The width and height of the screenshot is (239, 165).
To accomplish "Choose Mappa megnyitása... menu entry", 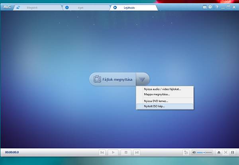I will pyautogui.click(x=165, y=94).
